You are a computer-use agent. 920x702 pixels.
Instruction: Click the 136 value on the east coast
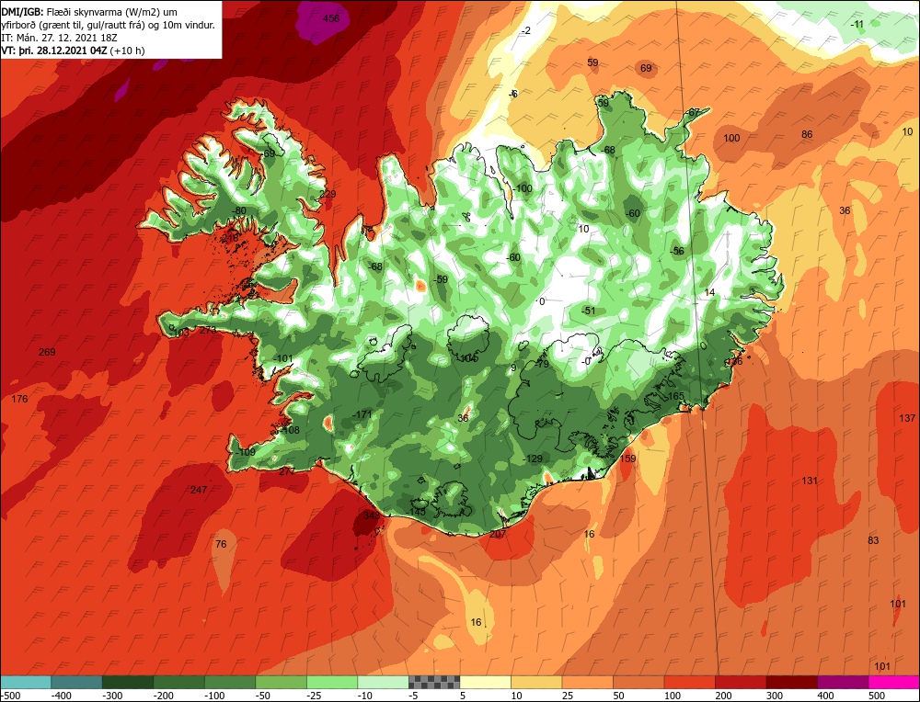point(734,361)
